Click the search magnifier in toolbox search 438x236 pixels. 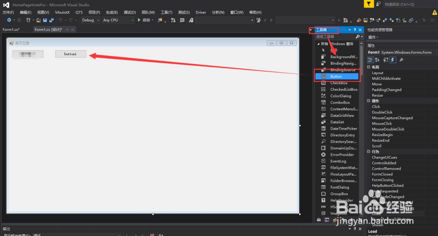357,37
